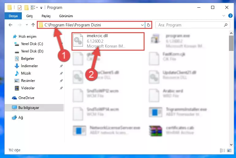The image size is (236, 158).
Task: Select the UpdateClient21.dll file
Action: 172,77
